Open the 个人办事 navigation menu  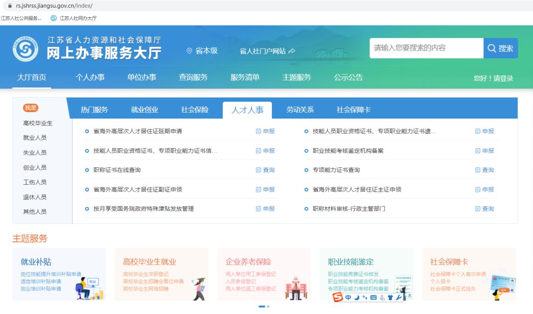[90, 78]
